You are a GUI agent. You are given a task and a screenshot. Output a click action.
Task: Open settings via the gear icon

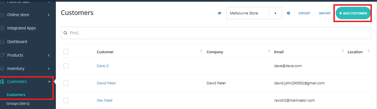point(288,13)
